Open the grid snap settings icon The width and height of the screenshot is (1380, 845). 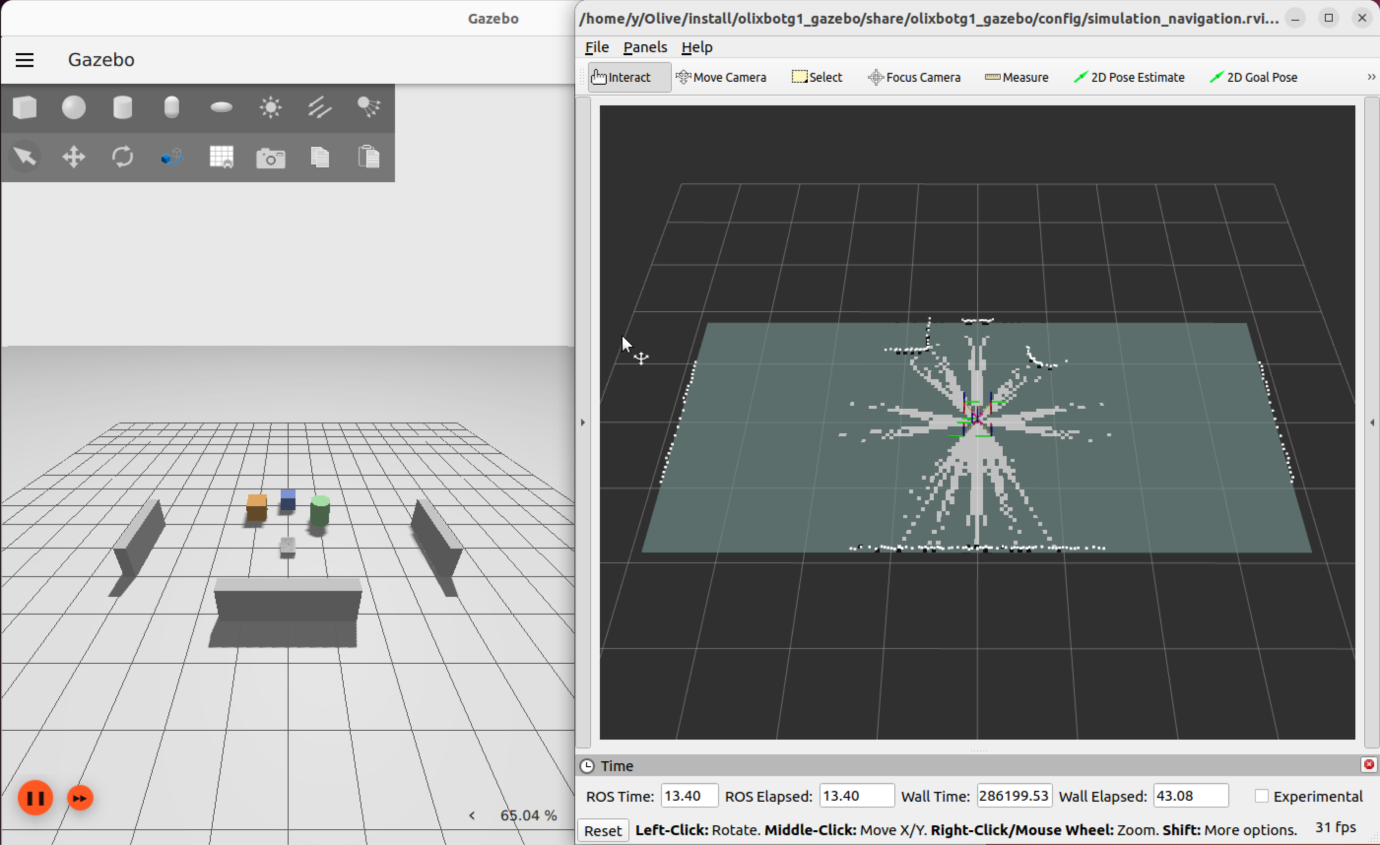click(x=221, y=157)
